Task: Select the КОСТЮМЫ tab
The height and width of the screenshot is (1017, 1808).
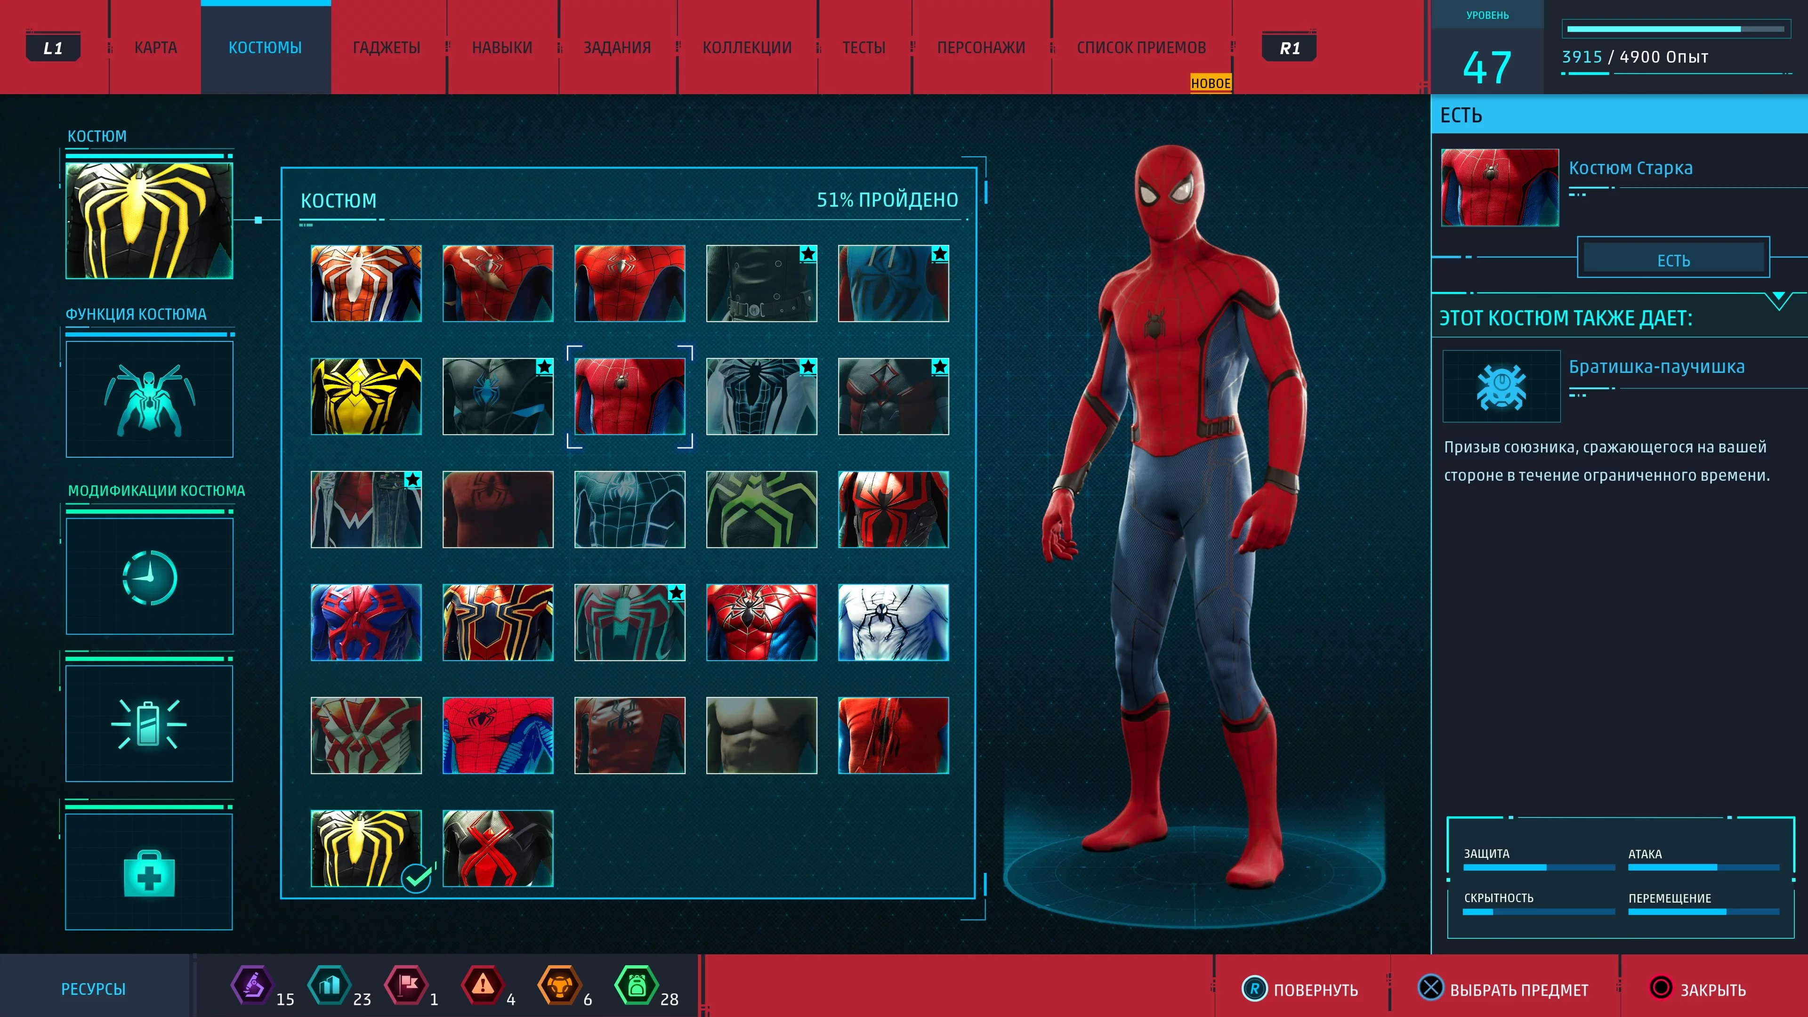Action: tap(265, 48)
